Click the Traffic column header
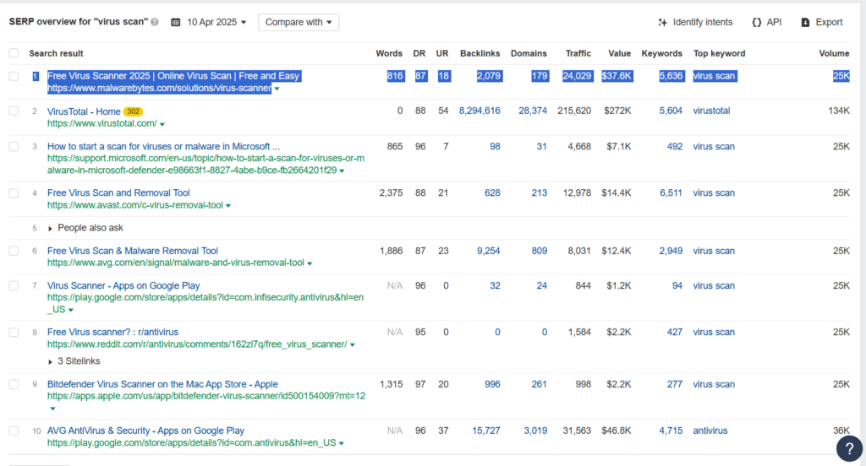Screen dimensions: 866x466 578,53
